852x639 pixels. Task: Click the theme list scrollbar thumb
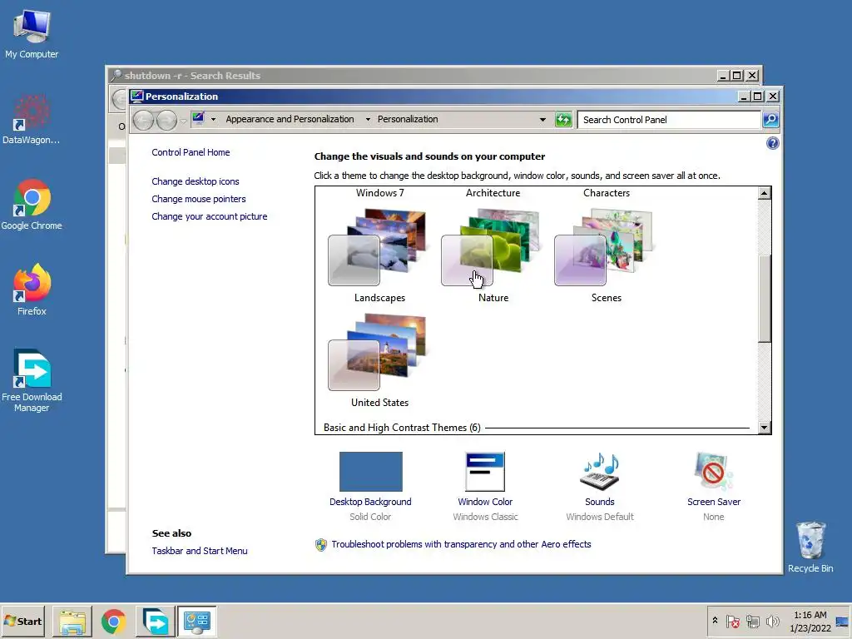click(x=764, y=298)
